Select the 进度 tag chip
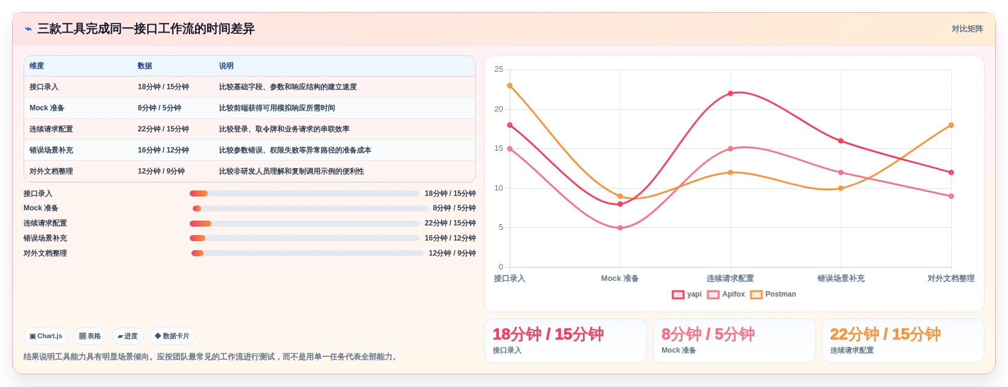 point(127,336)
